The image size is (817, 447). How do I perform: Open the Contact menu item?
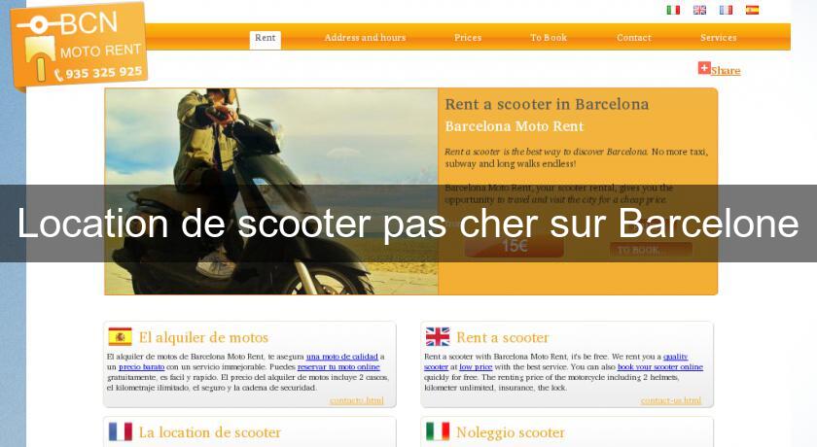[633, 38]
